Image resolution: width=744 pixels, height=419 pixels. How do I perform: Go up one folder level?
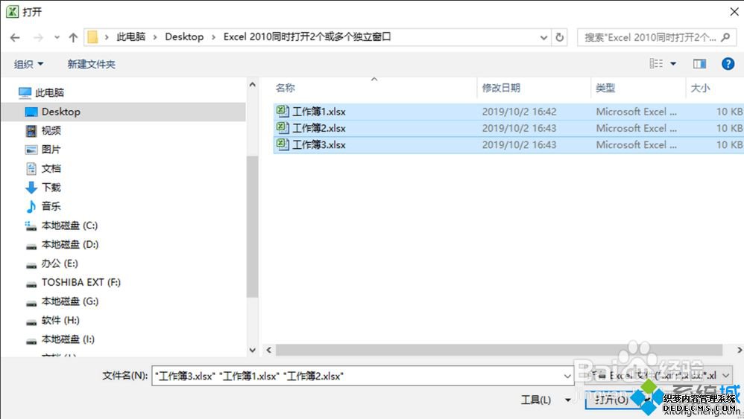(x=73, y=37)
